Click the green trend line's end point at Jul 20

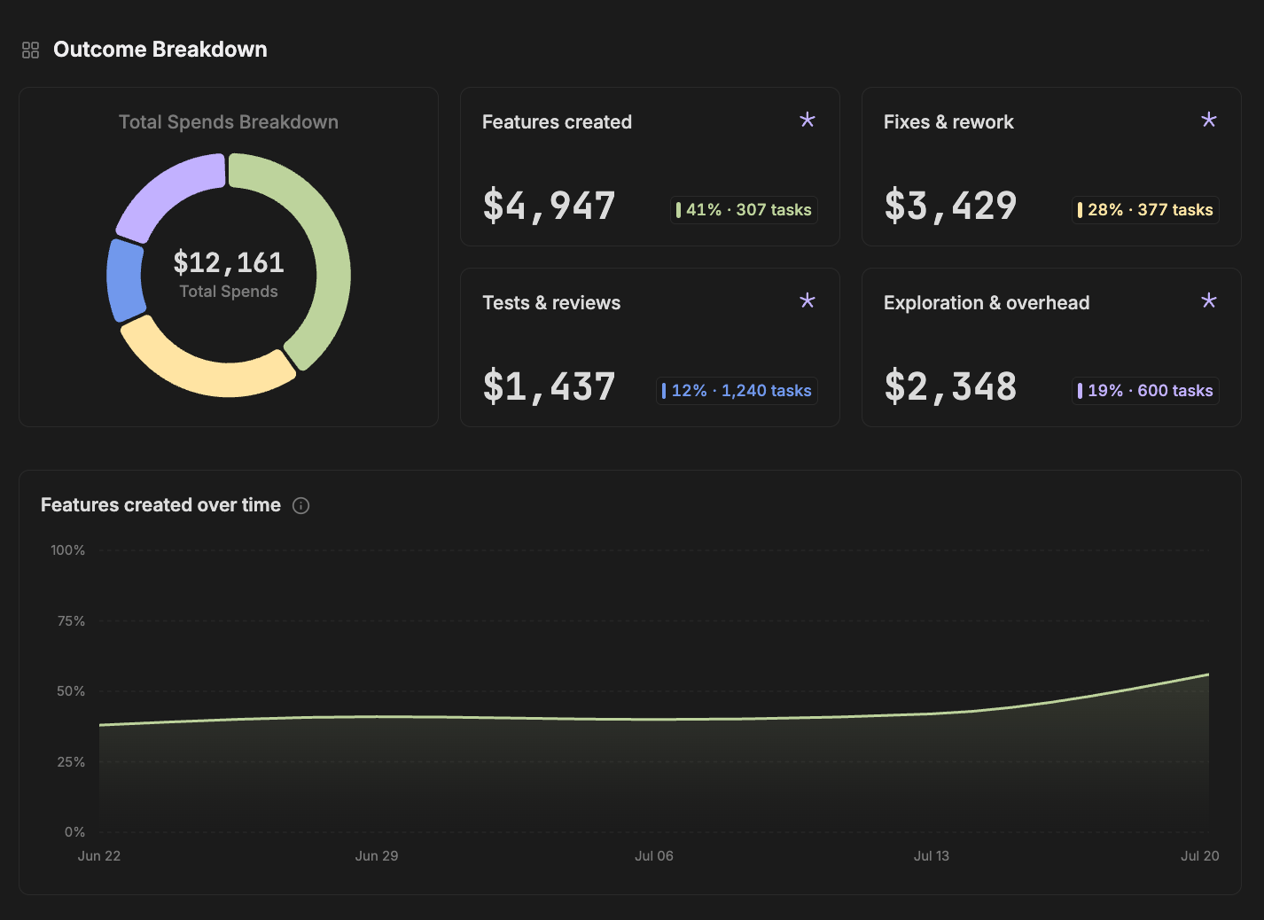(x=1208, y=674)
